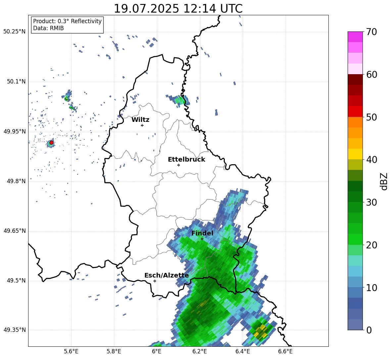Viewport: 392px width, 358px height.
Task: Click the Esch/Alzette city label
Action: [x=167, y=276]
